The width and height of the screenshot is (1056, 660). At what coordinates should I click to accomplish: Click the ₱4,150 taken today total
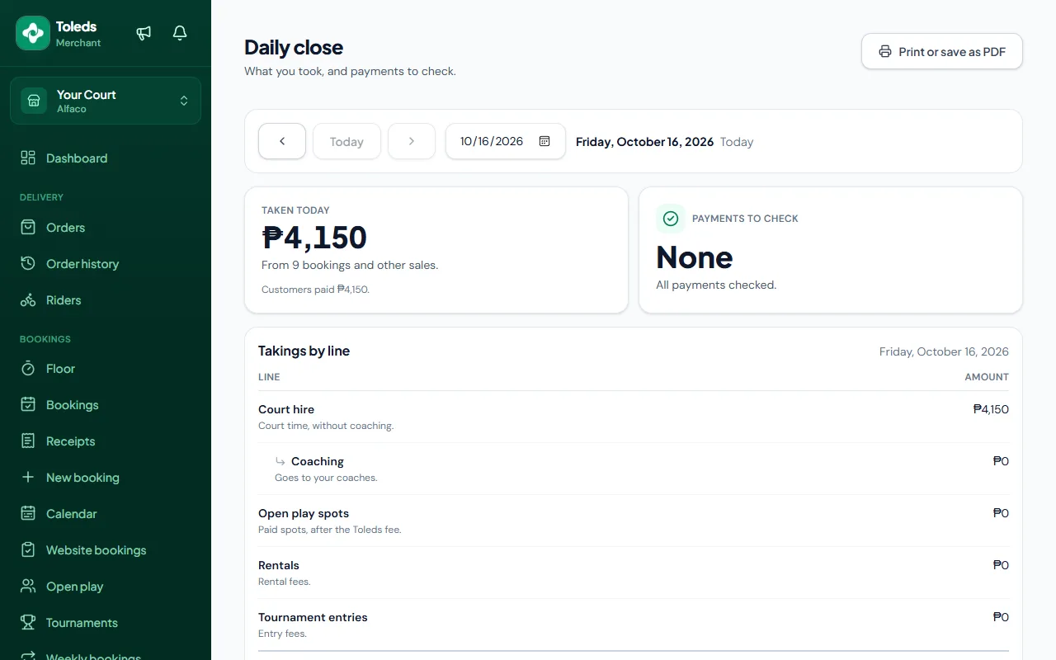[x=314, y=238]
